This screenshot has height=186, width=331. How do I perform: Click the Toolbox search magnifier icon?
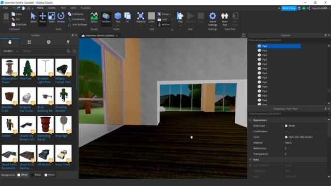(68, 51)
